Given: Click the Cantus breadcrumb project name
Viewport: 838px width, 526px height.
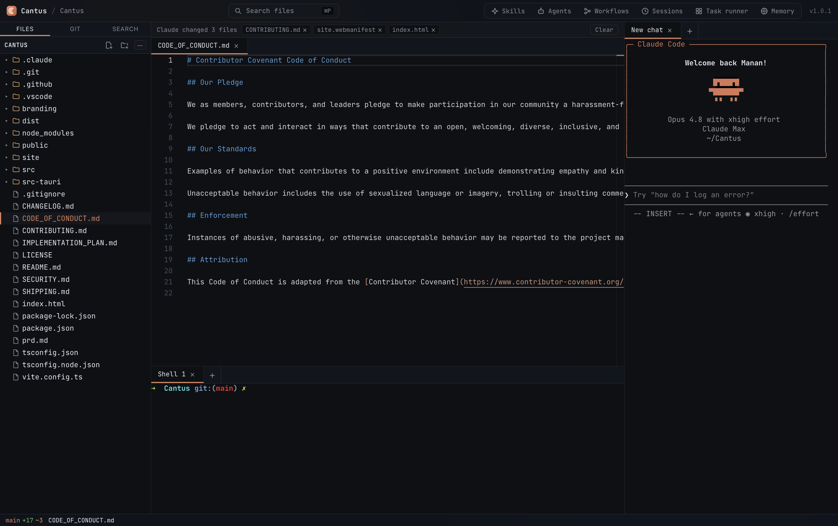Looking at the screenshot, I should pos(72,11).
